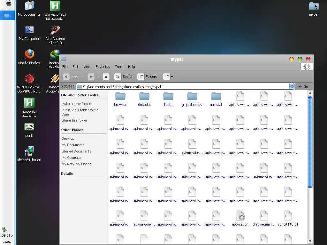Go to My Documents in Other Places
Image resolution: width=327 pixels, height=245 pixels.
click(73, 145)
